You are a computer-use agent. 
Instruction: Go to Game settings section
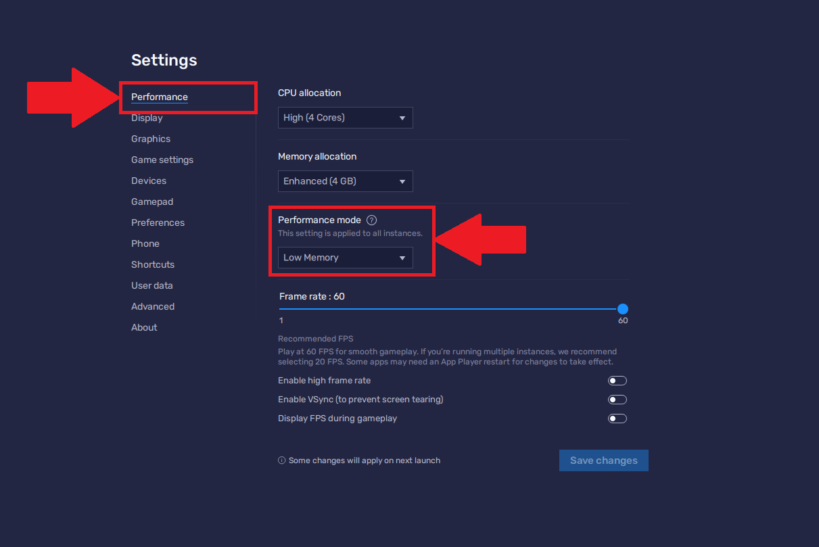coord(162,160)
